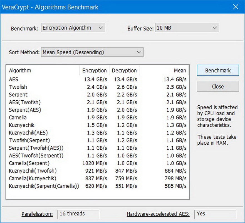This screenshot has width=245, height=223.
Task: Select the Twofish algorithm row
Action: (98, 87)
